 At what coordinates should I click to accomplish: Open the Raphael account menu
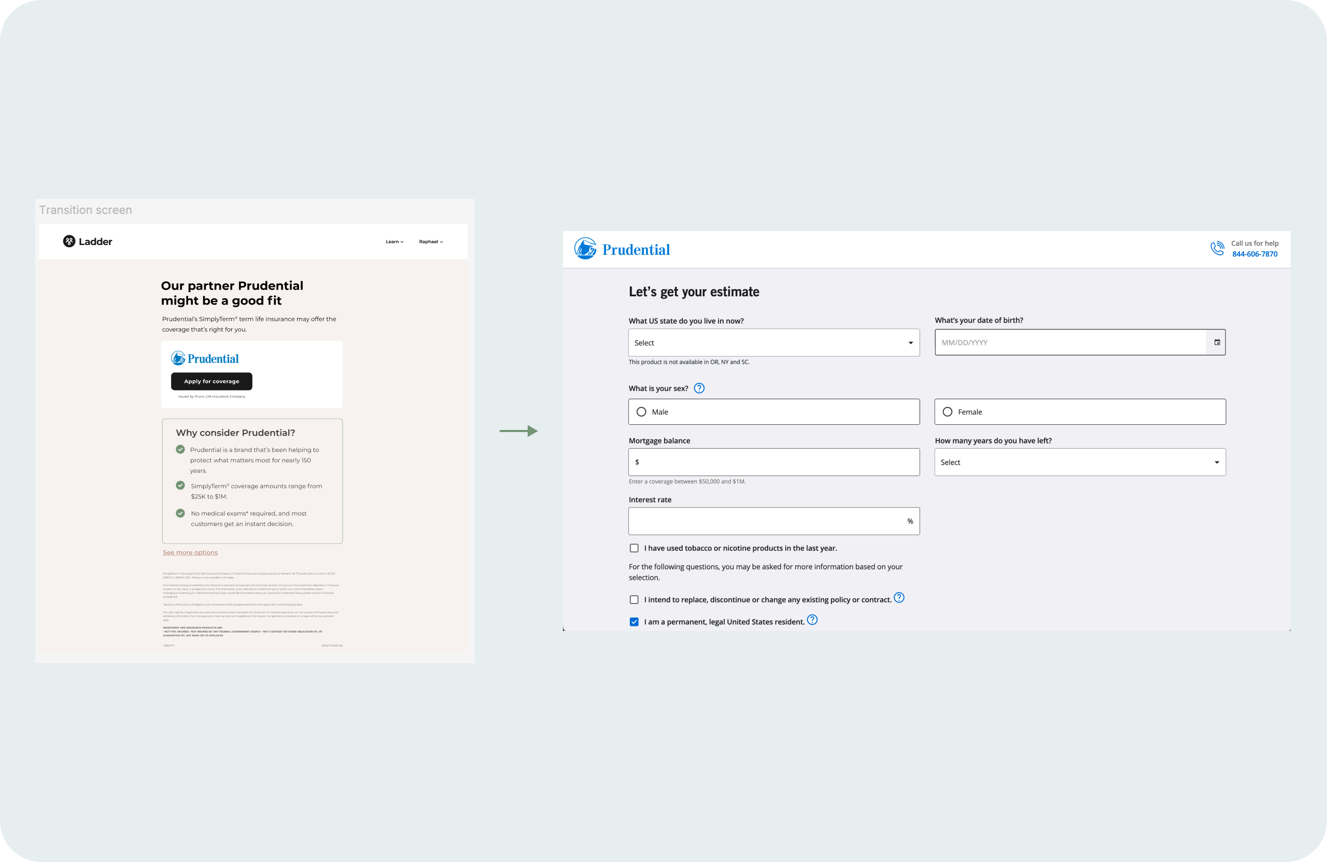[430, 241]
